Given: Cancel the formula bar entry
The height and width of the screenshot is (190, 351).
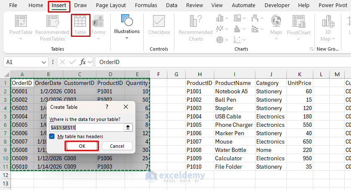Looking at the screenshot, I should 62,62.
